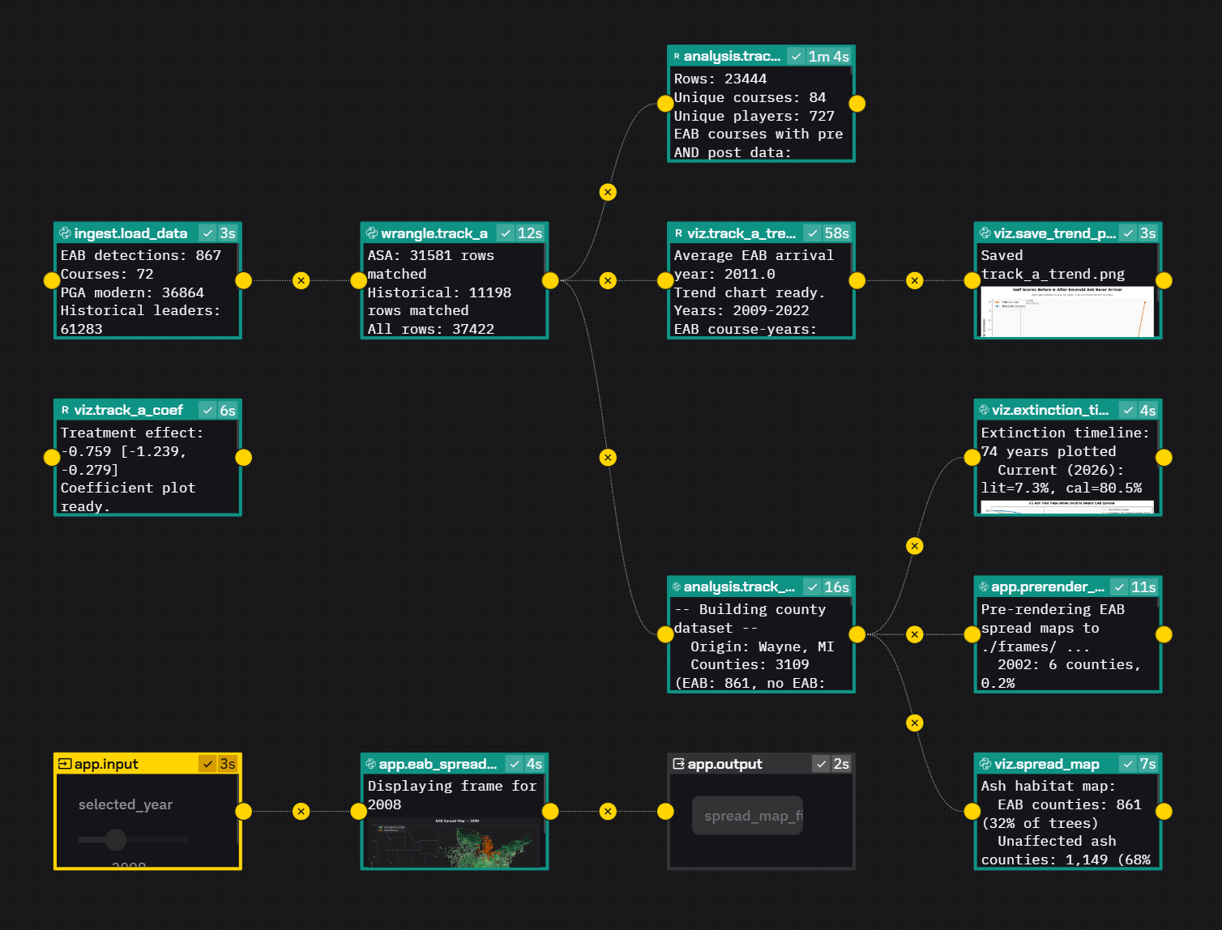Remove the edge between ingest.load_data and wrangle.track_a
This screenshot has height=930, width=1222.
(301, 281)
